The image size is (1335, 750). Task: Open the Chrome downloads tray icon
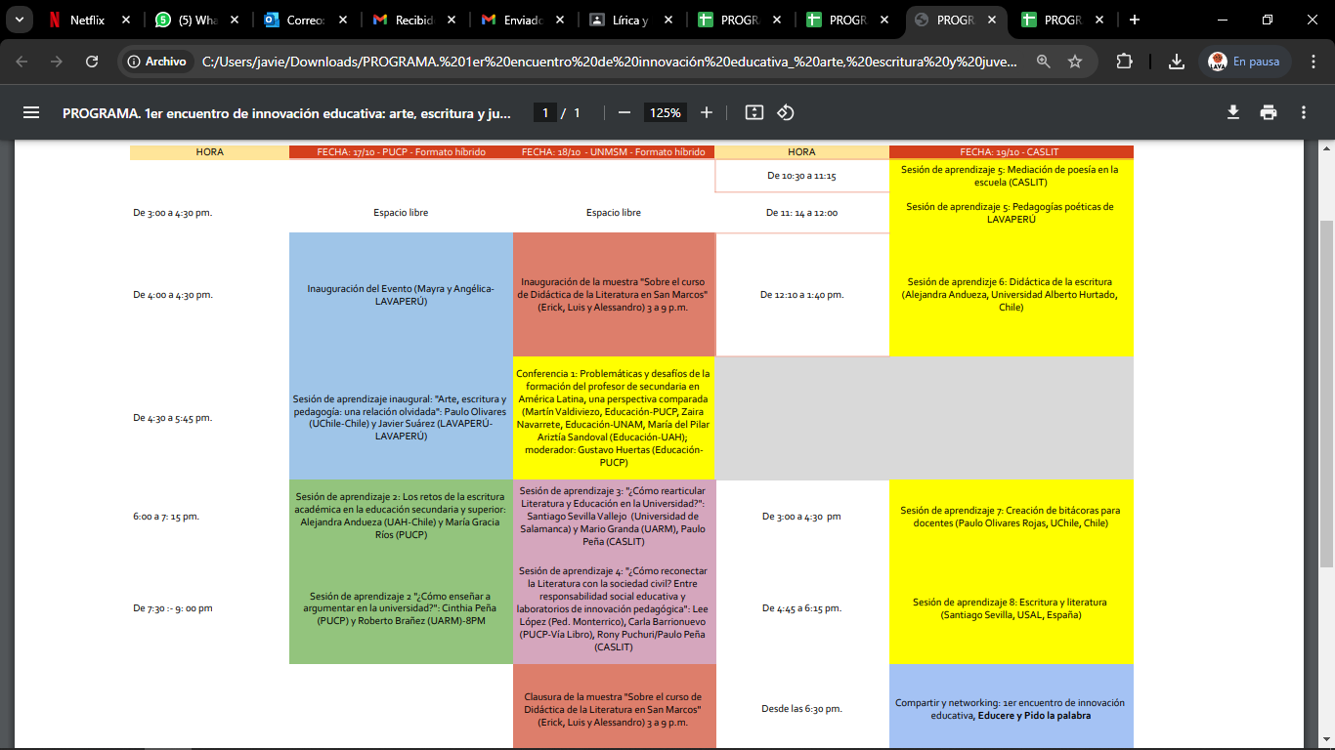pos(1177,62)
